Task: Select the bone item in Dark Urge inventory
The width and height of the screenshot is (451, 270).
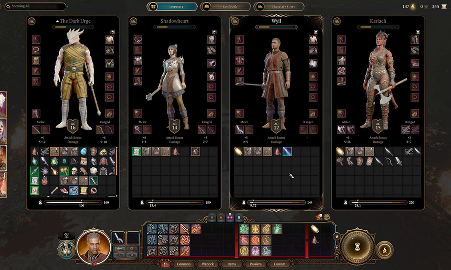Action: pyautogui.click(x=54, y=190)
